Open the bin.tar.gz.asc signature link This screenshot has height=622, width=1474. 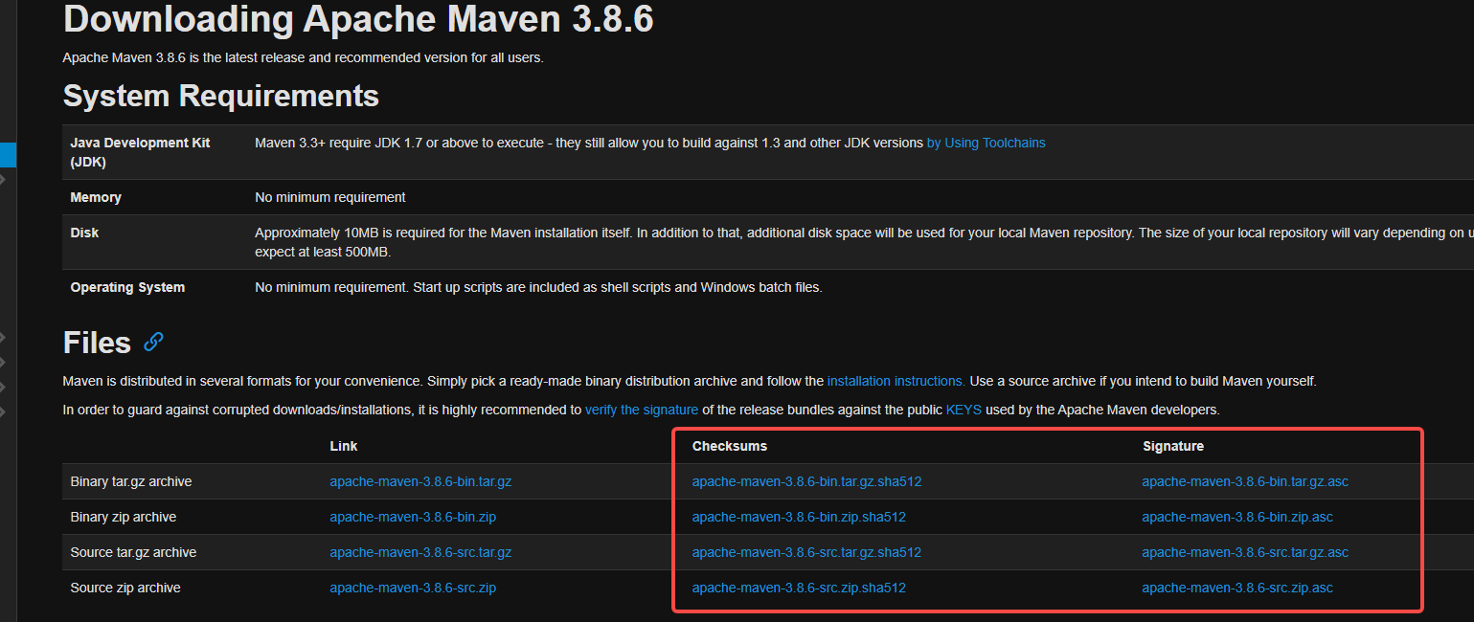tap(1245, 481)
